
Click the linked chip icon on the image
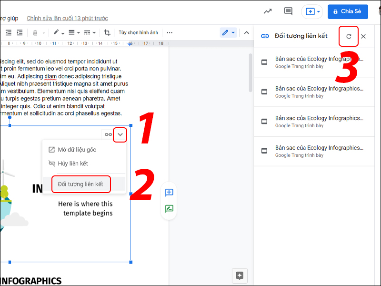[108, 134]
